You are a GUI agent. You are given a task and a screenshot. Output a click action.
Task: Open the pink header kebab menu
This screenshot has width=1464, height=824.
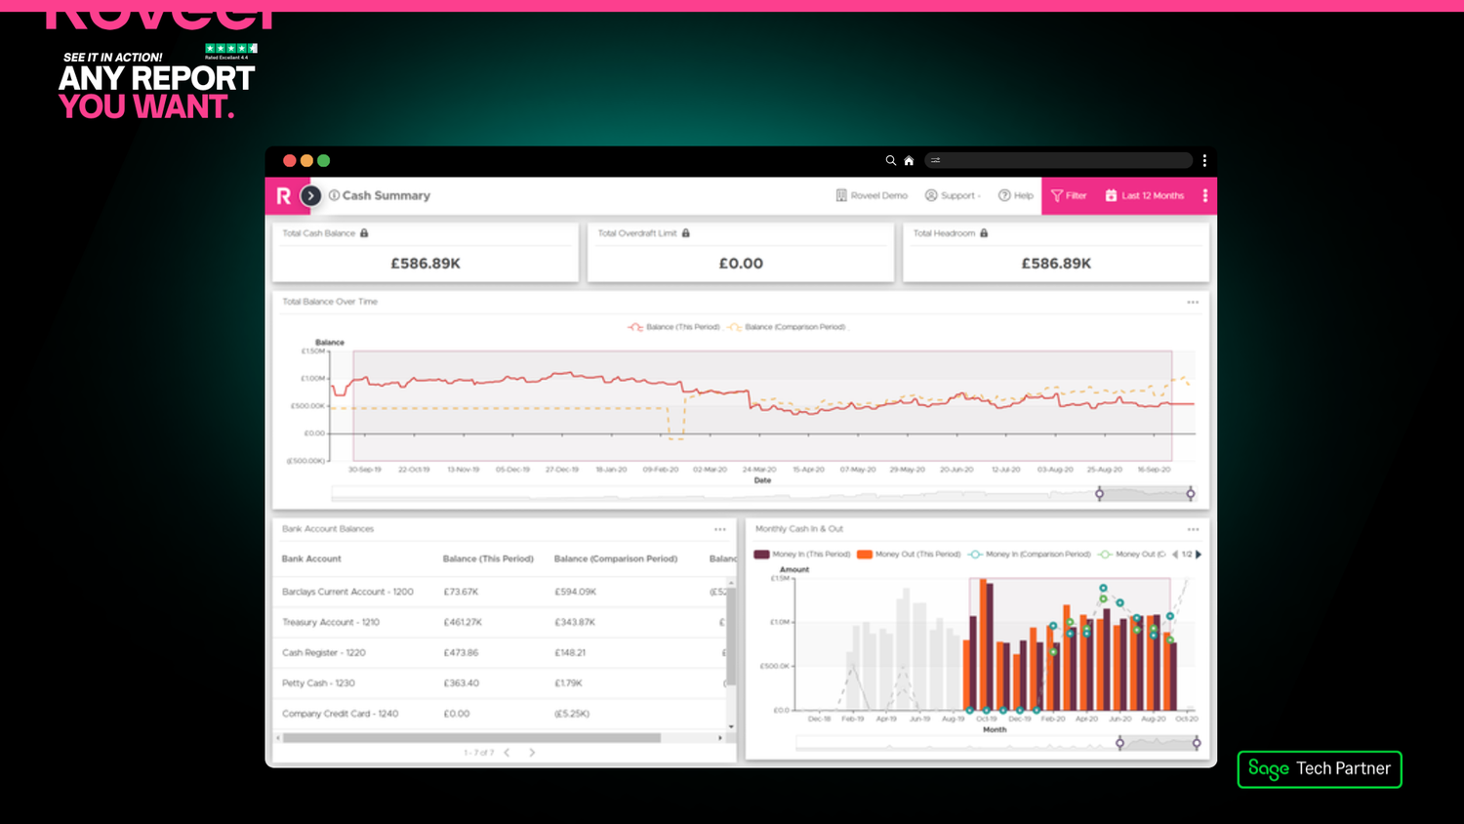[x=1205, y=195]
